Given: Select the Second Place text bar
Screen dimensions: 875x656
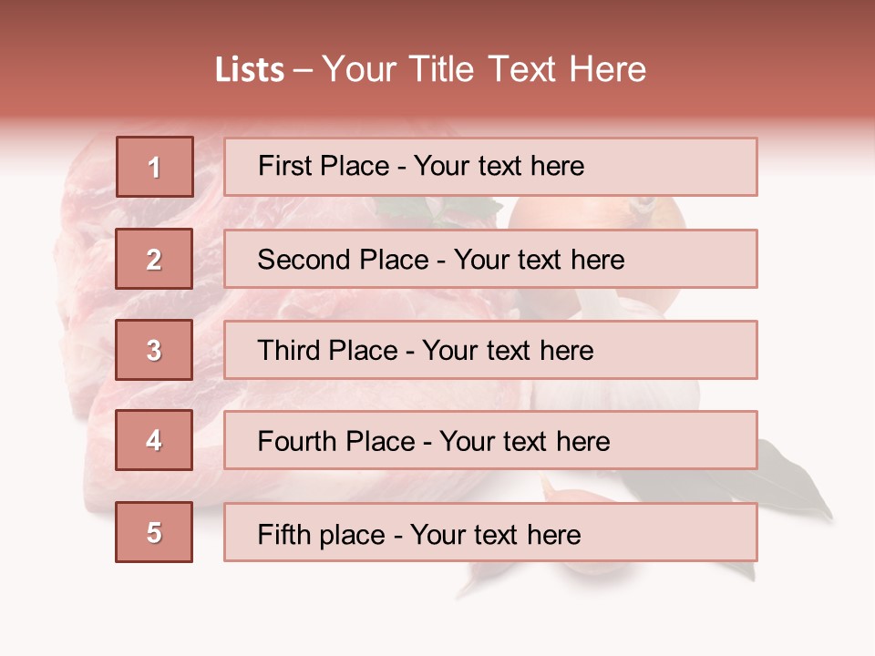Looking at the screenshot, I should point(490,259).
